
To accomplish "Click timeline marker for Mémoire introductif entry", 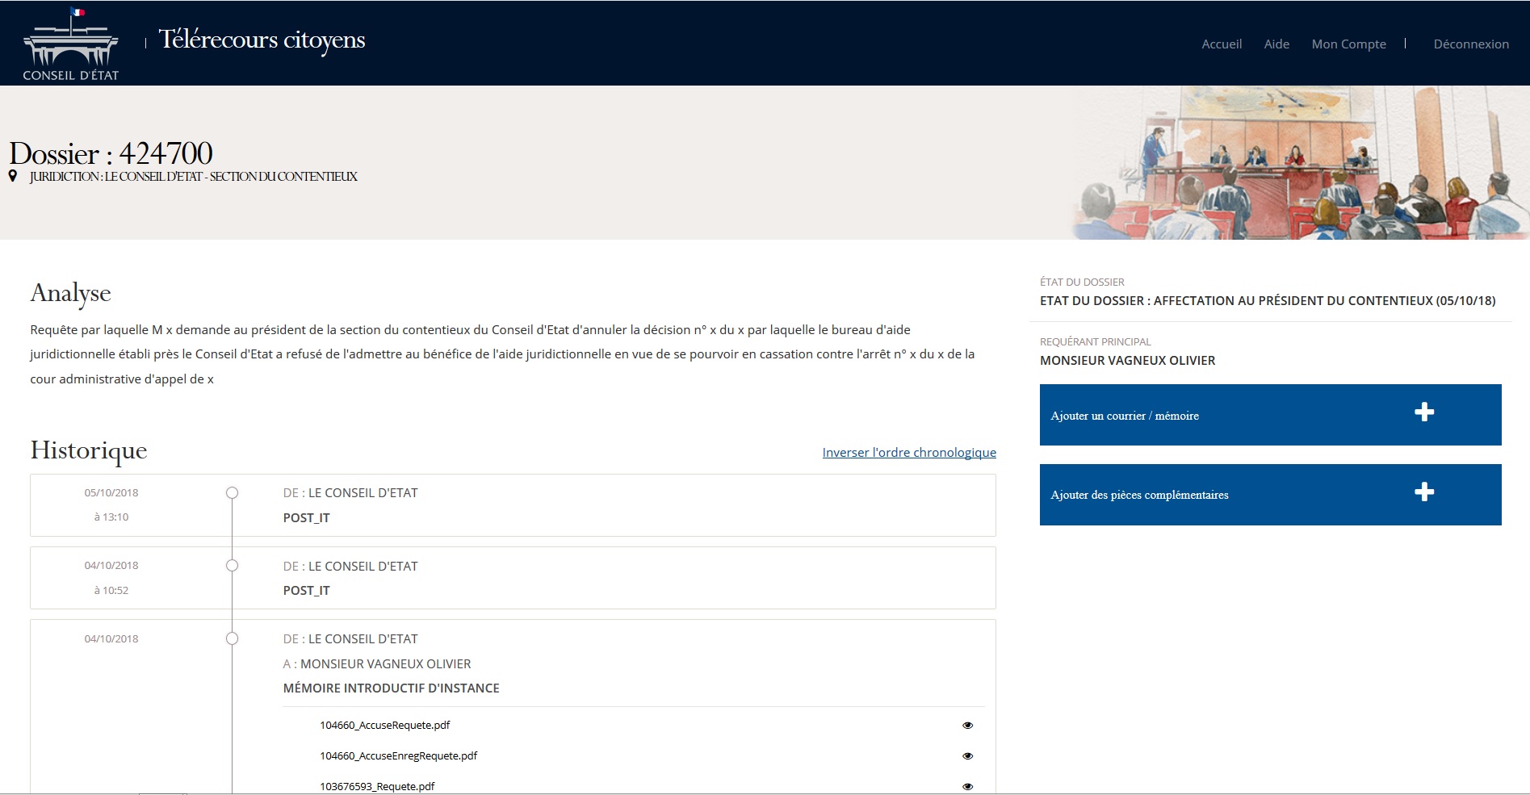I will (x=232, y=639).
